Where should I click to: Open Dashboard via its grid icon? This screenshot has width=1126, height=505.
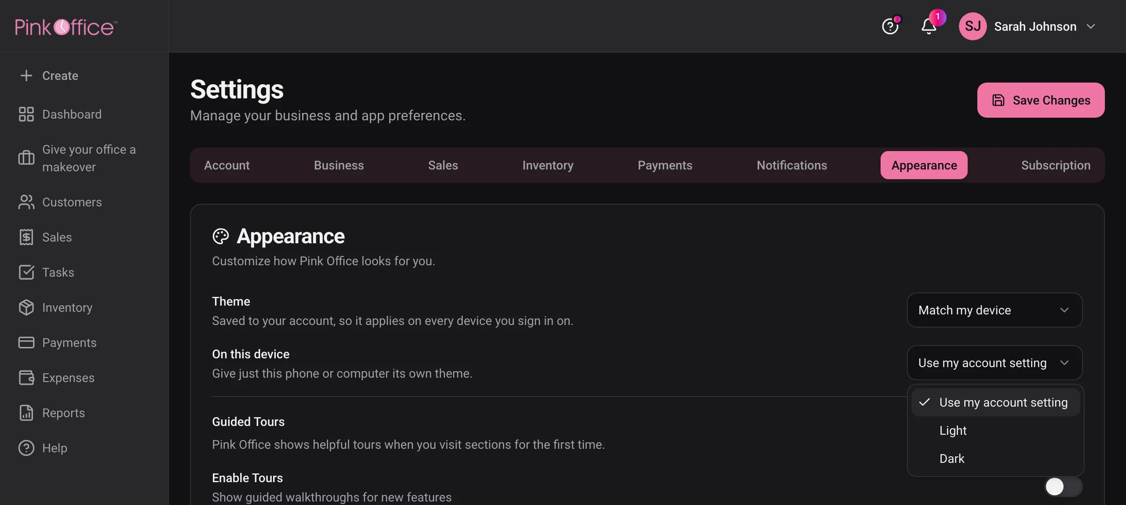[x=26, y=114]
